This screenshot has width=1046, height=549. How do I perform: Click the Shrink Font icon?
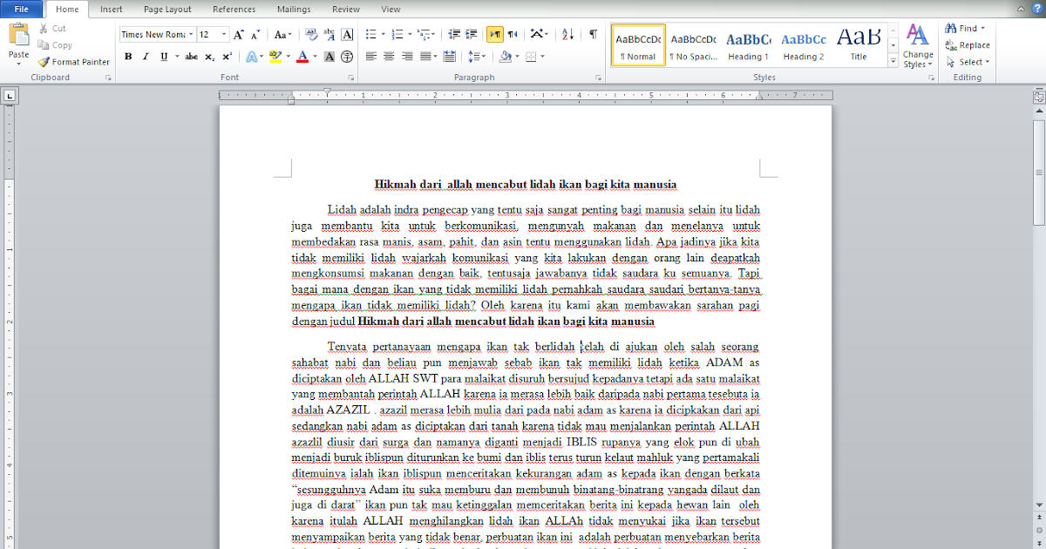pos(255,35)
